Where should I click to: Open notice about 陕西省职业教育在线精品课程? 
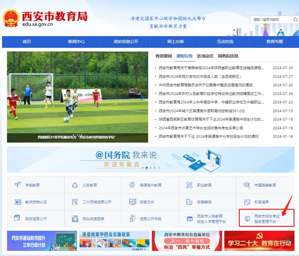click(x=211, y=68)
